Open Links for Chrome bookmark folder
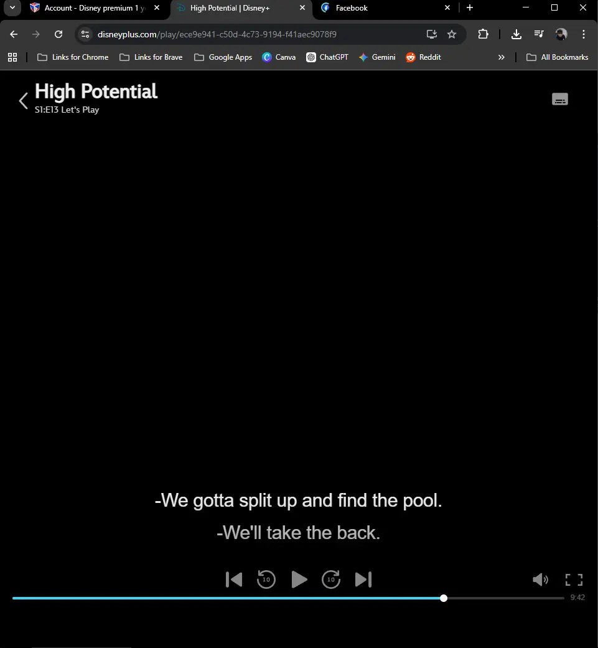 73,57
